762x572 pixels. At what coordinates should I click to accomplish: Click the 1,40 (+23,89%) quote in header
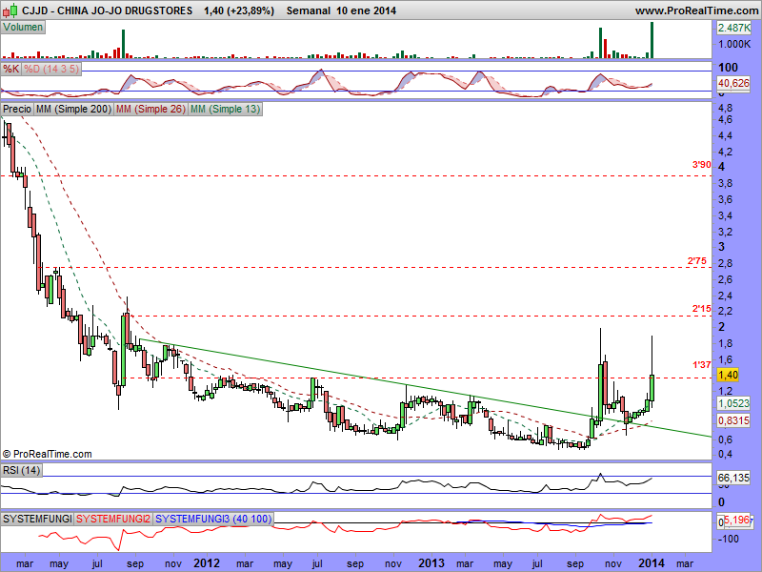coord(239,10)
